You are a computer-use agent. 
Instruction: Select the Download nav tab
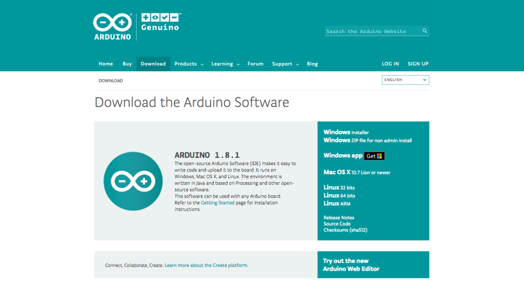tap(153, 64)
